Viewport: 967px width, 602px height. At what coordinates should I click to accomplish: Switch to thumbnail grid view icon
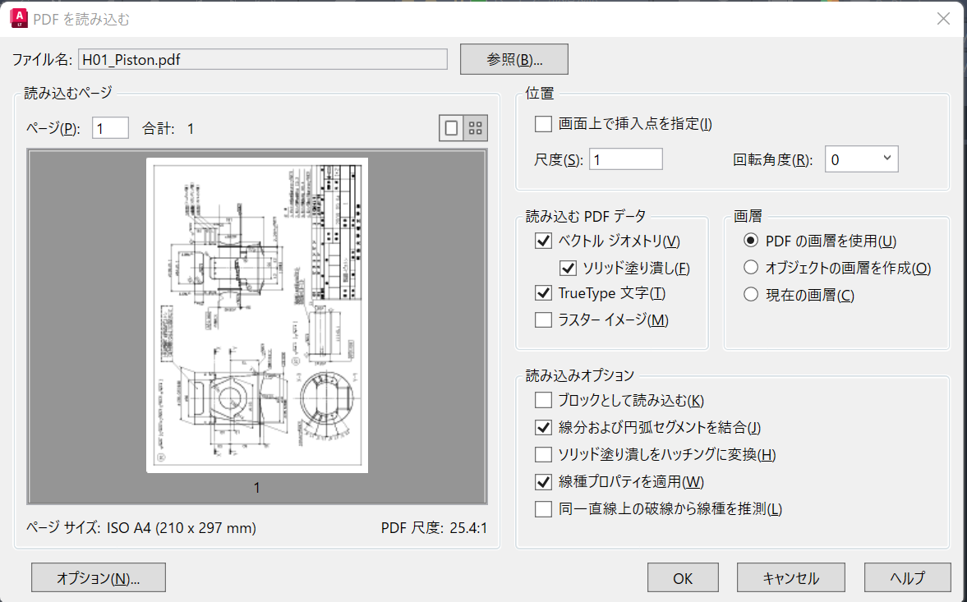476,128
